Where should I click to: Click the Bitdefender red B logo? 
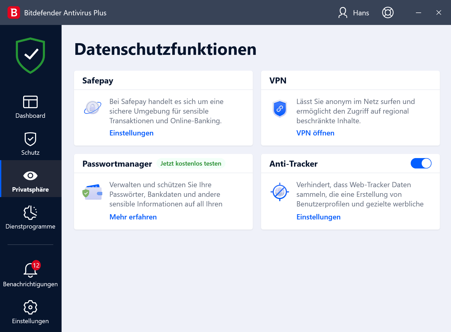pyautogui.click(x=14, y=12)
